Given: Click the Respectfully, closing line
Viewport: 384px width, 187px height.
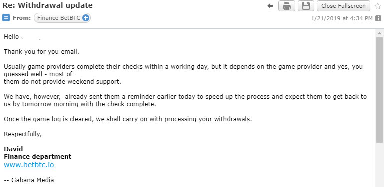Looking at the screenshot, I should coord(23,134).
